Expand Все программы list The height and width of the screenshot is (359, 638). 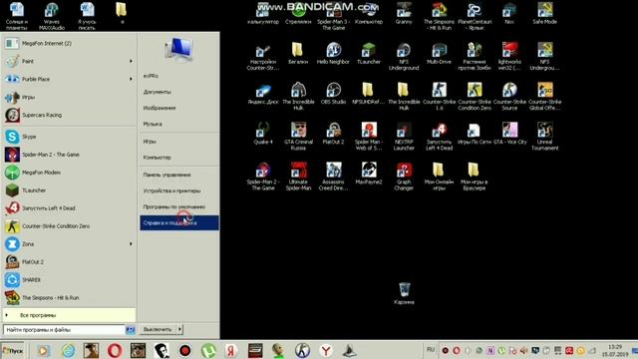[x=69, y=315]
